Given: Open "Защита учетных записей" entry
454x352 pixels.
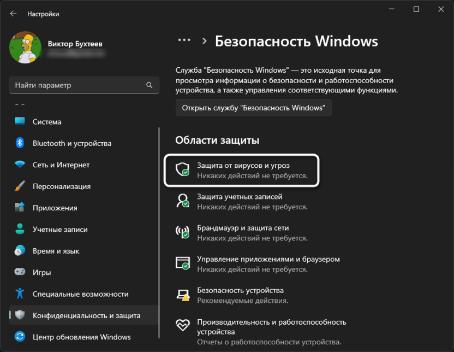Looking at the screenshot, I should [240, 197].
